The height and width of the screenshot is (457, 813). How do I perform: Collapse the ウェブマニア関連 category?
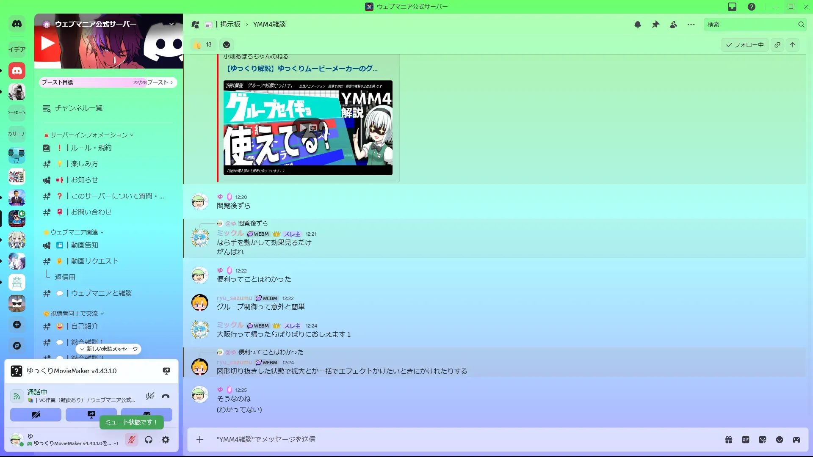pyautogui.click(x=75, y=232)
